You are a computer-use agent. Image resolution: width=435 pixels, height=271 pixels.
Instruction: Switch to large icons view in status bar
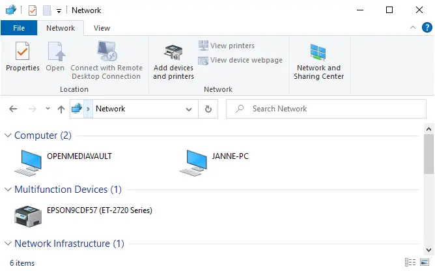click(423, 263)
